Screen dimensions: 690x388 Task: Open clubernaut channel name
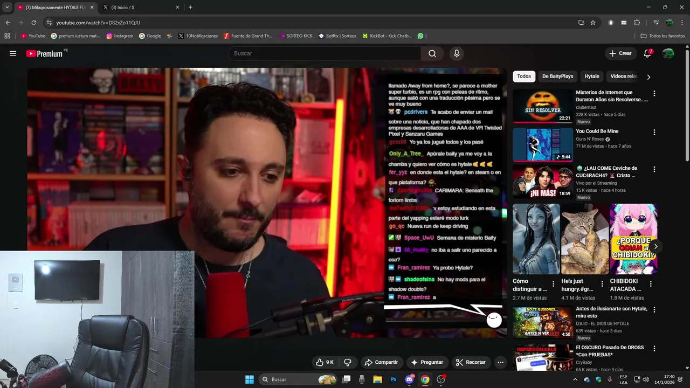click(586, 107)
